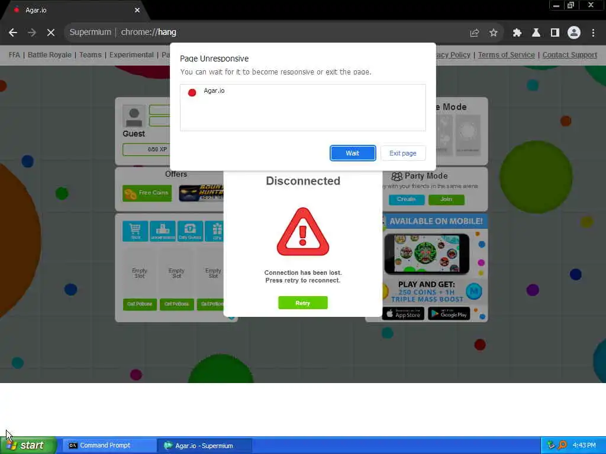This screenshot has width=606, height=454.
Task: Stop loading with the X button
Action: click(x=51, y=33)
